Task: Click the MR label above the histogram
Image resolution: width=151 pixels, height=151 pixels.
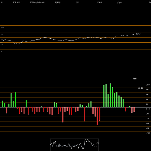Action: click(135, 79)
